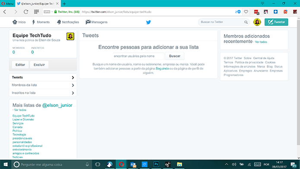Click the Excluir list button
300x169 pixels.
[x=39, y=65]
